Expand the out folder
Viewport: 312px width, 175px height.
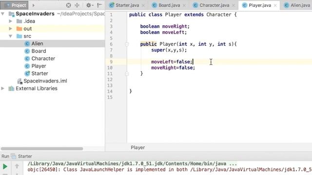tap(11, 29)
